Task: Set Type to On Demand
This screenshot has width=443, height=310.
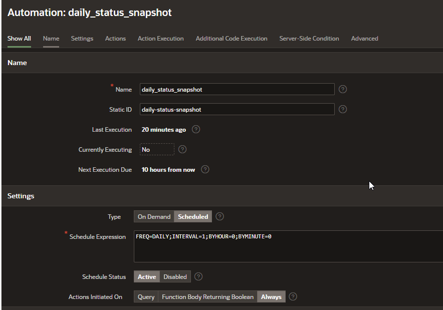Action: [x=154, y=217]
